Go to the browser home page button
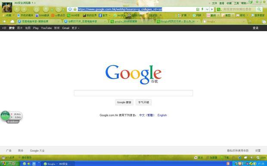The image size is (267, 166). click(46, 9)
